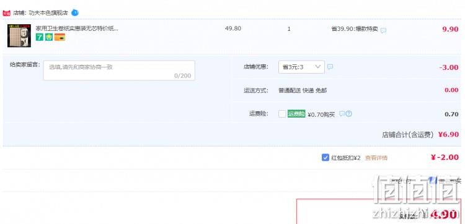Viewport: 465px width, 224px height.
Task: Select shop total ¥6.90
Action: (449, 134)
